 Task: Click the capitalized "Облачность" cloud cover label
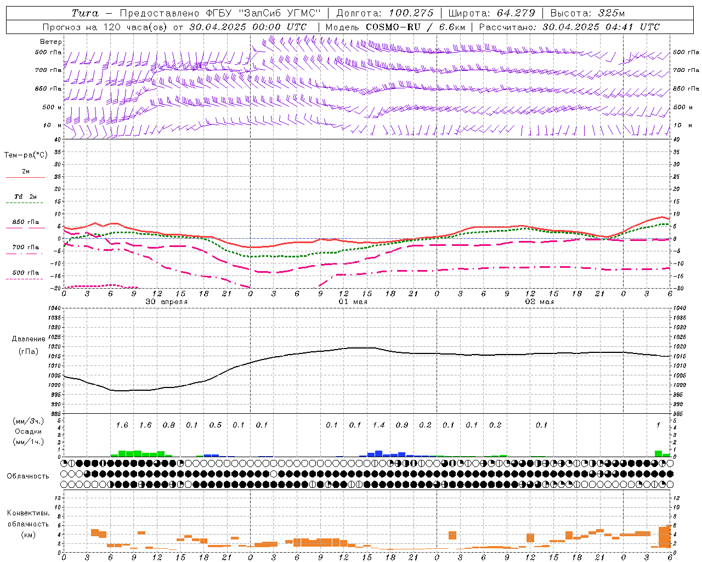[28, 476]
